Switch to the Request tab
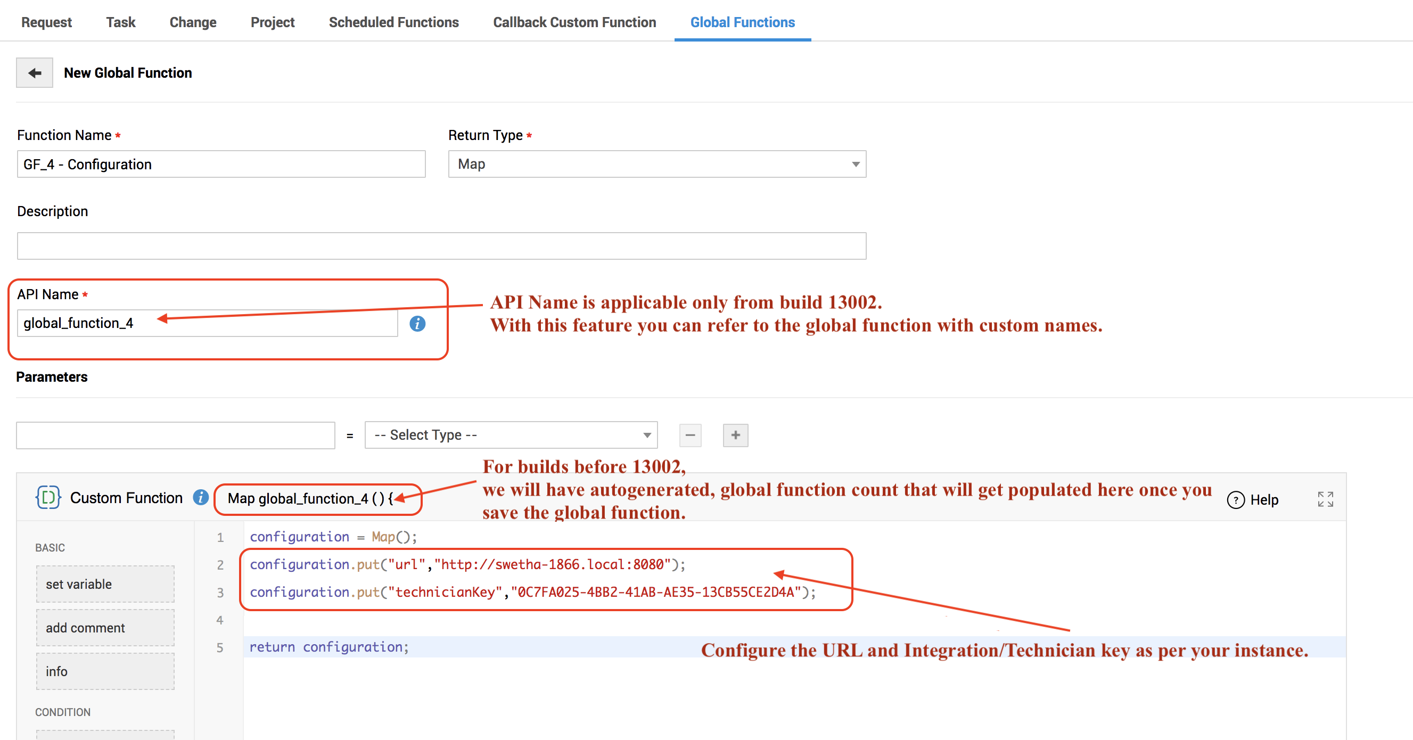This screenshot has height=740, width=1413. pos(47,22)
